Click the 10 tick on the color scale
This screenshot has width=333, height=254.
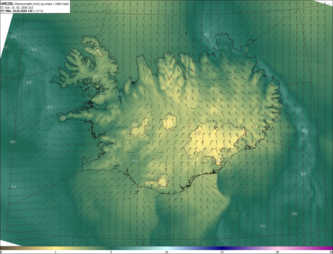[x=166, y=252]
